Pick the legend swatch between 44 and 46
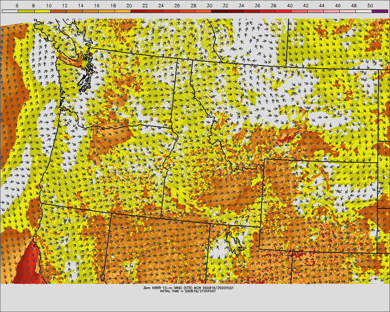 [x=332, y=11]
